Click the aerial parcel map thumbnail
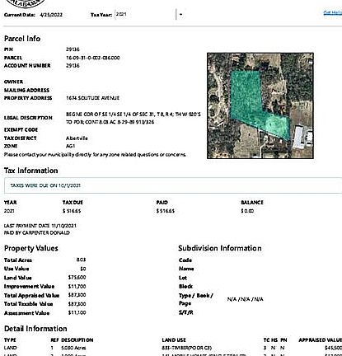This screenshot has height=356, width=342. tap(260, 105)
